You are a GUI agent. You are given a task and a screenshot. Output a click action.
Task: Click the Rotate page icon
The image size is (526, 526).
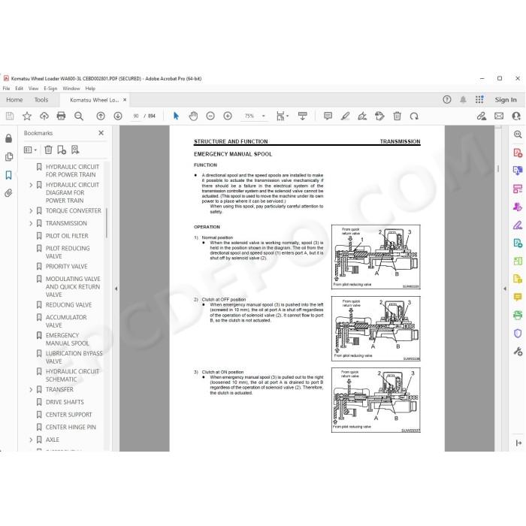(414, 116)
